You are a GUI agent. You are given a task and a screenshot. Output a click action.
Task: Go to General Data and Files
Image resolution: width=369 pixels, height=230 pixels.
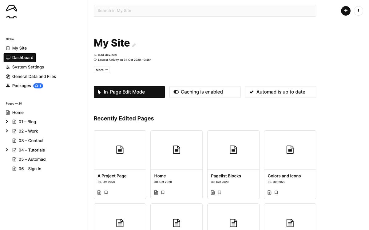(34, 76)
